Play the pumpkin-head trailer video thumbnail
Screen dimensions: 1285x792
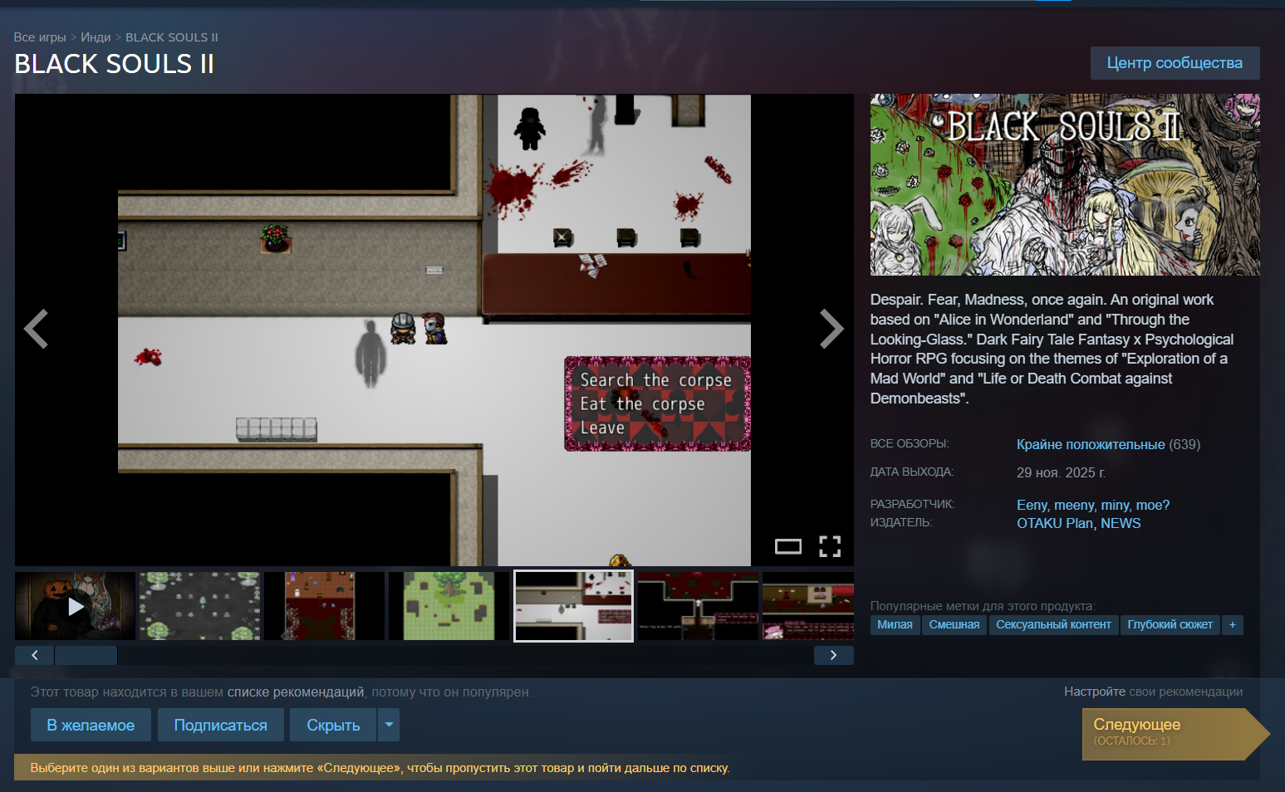[x=75, y=606]
